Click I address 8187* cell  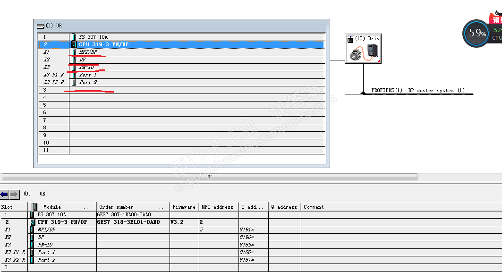(x=254, y=260)
